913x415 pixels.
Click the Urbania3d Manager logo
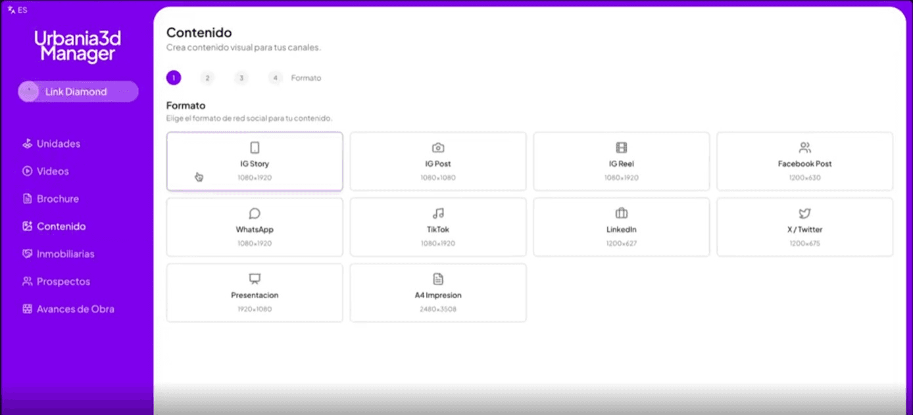pos(78,46)
